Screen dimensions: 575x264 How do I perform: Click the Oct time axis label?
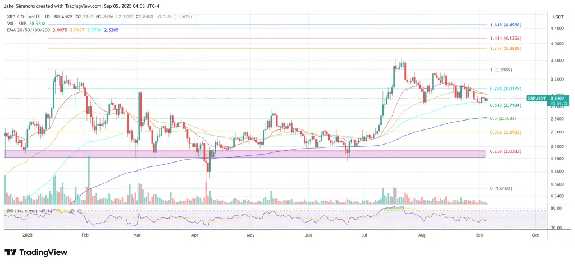tap(535, 234)
